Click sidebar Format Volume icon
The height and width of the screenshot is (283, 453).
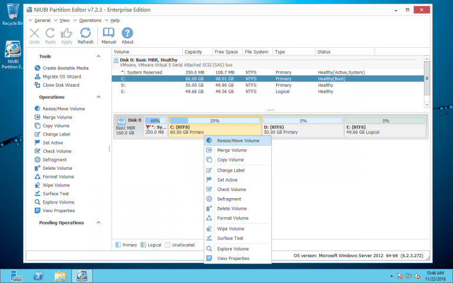pos(37,177)
